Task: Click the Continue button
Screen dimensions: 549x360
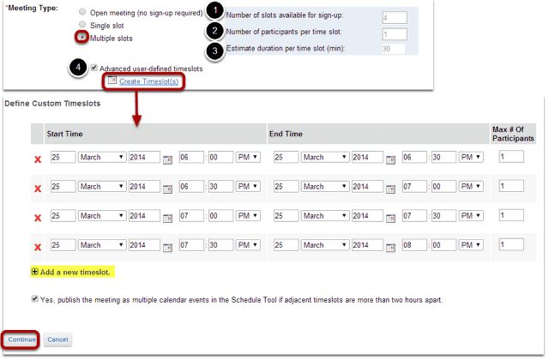Action: [21, 339]
